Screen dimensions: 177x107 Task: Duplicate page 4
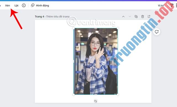(x=136, y=17)
